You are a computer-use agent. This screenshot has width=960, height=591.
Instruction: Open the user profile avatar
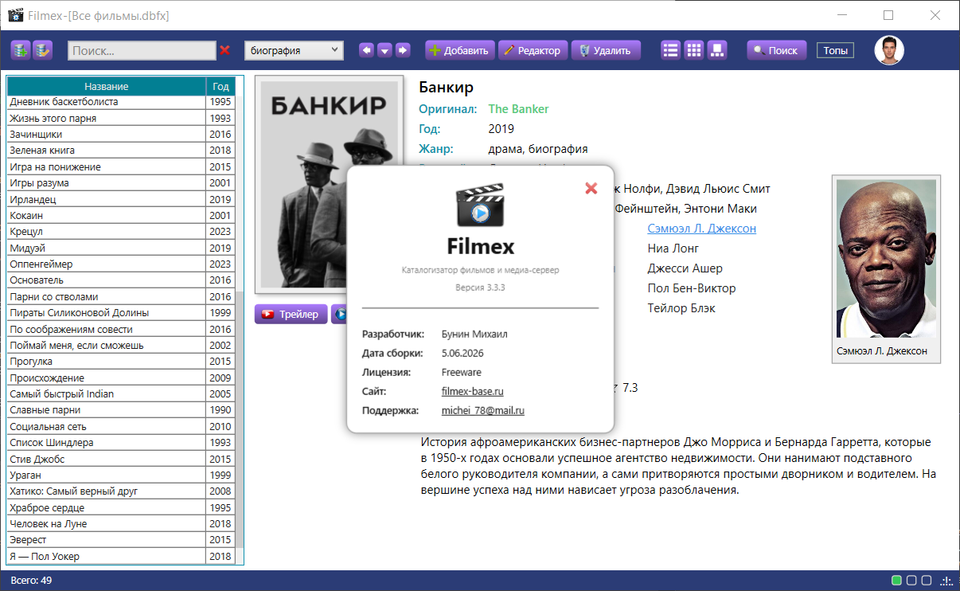(x=889, y=50)
